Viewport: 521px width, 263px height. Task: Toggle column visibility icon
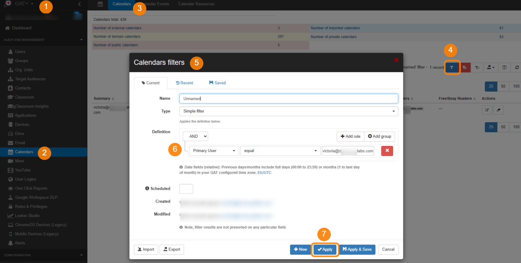504,67
